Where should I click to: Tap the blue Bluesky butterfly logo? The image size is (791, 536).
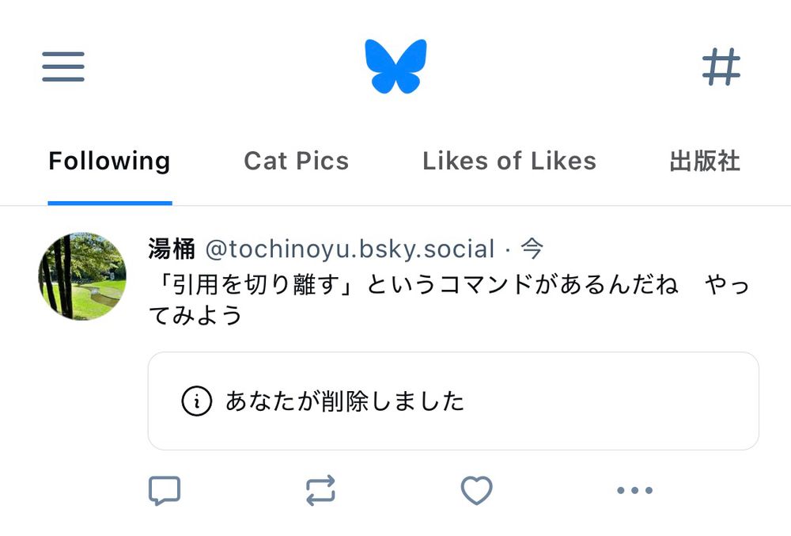click(395, 66)
